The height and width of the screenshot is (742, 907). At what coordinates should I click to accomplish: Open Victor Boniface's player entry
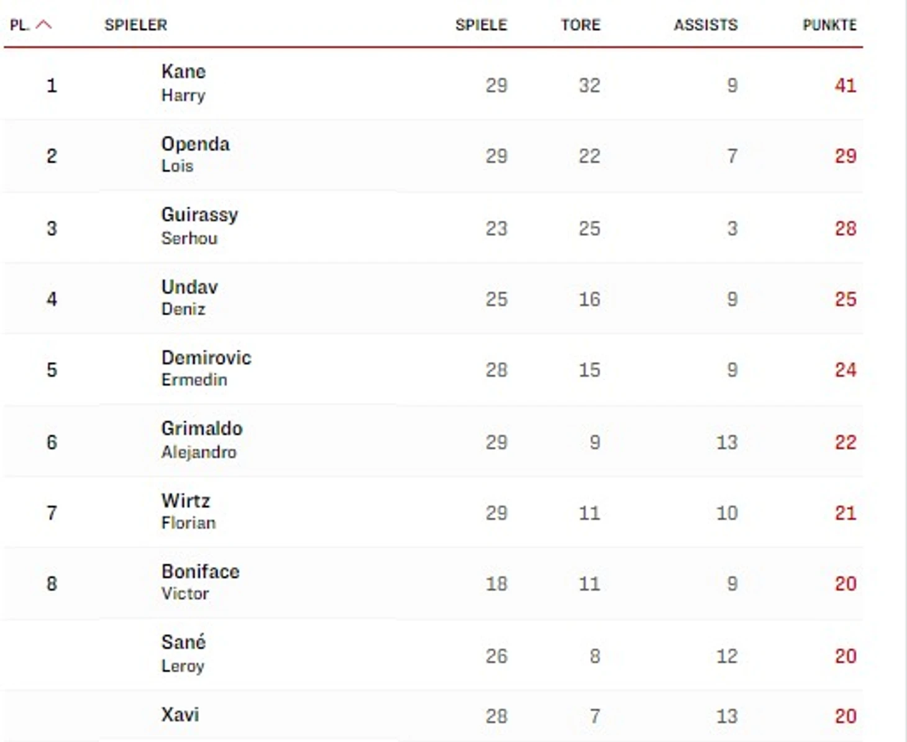(200, 582)
